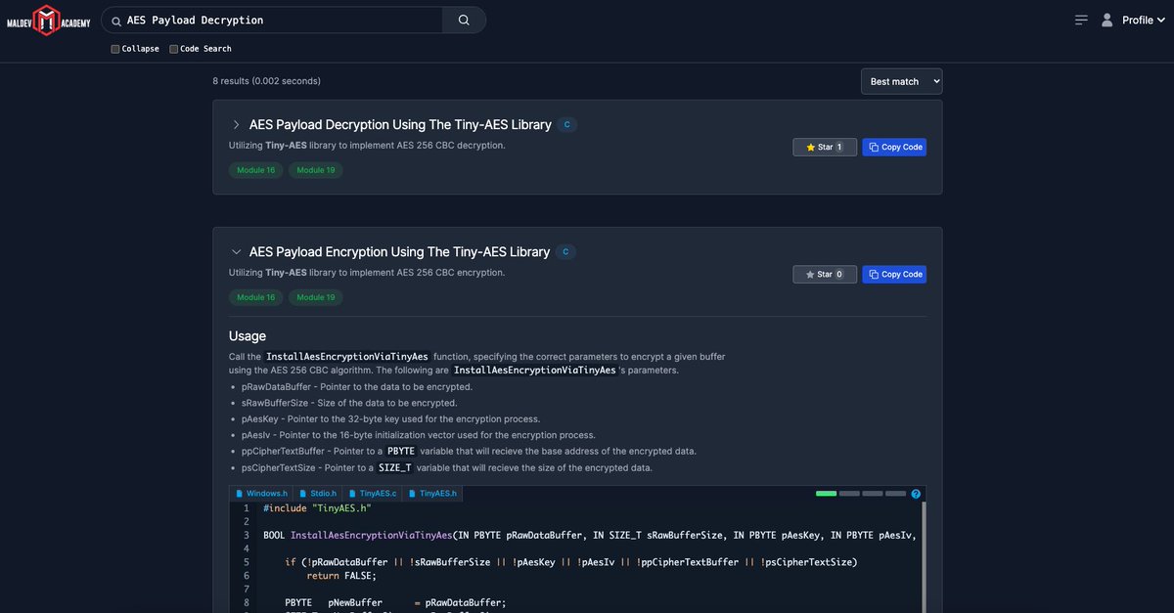Click the C language badge on Decryption result
This screenshot has height=613, width=1174.
[x=566, y=125]
